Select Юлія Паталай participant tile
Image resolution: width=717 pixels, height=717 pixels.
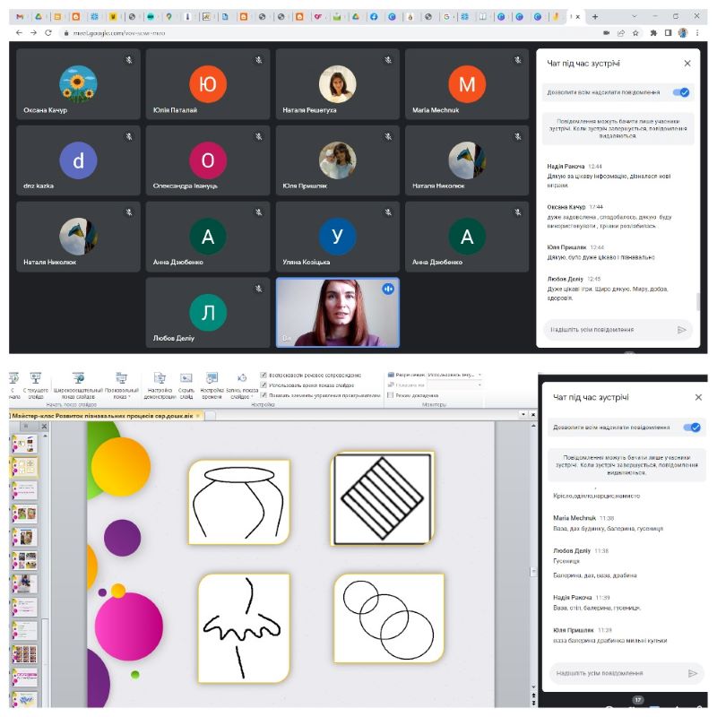click(x=208, y=84)
